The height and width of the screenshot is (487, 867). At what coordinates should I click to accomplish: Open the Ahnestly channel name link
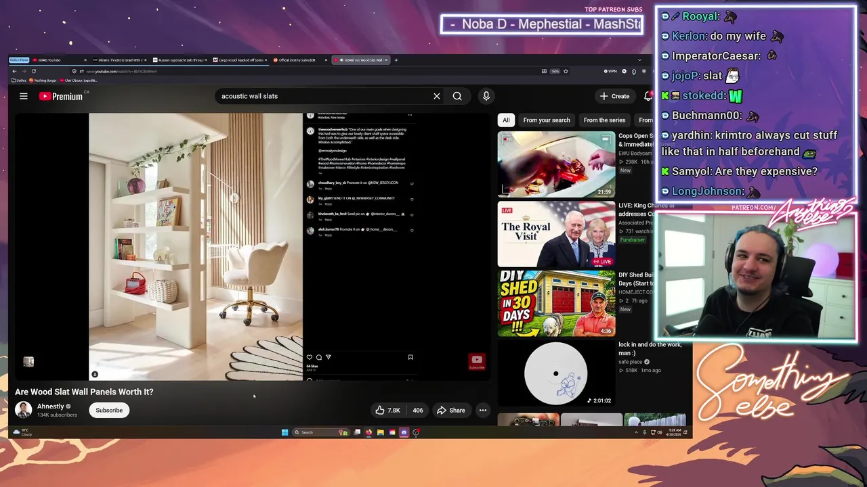[51, 407]
